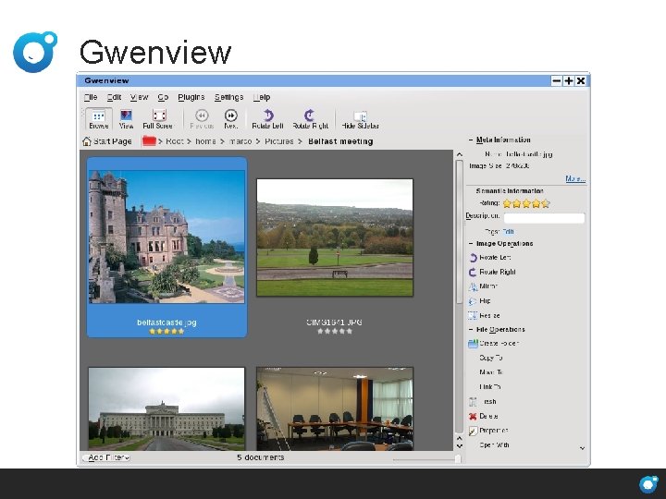This screenshot has width=666, height=499.
Task: Choose Rotate Left in the Image Operations sidebar
Action: (489, 257)
